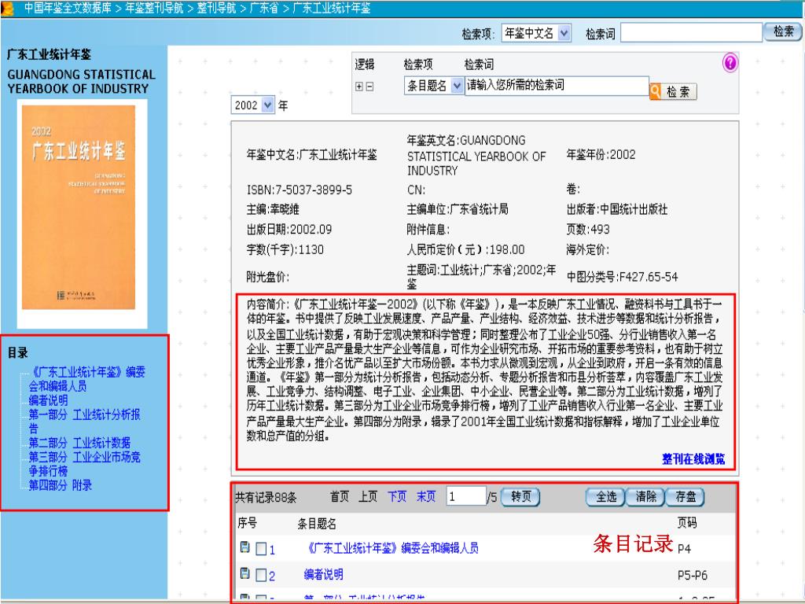Click the purple help question mark icon
This screenshot has width=805, height=604.
click(x=730, y=64)
